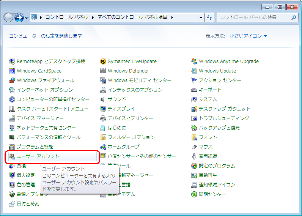Open システム link
This screenshot has height=216, width=302.
[208, 99]
